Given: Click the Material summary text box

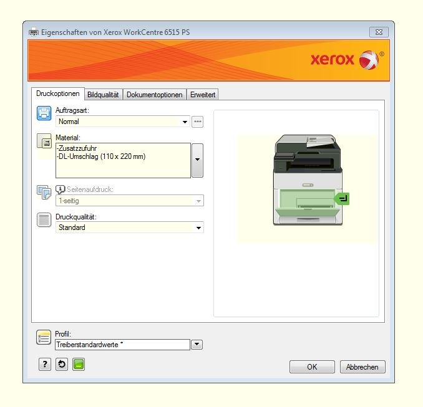Looking at the screenshot, I should [x=123, y=160].
